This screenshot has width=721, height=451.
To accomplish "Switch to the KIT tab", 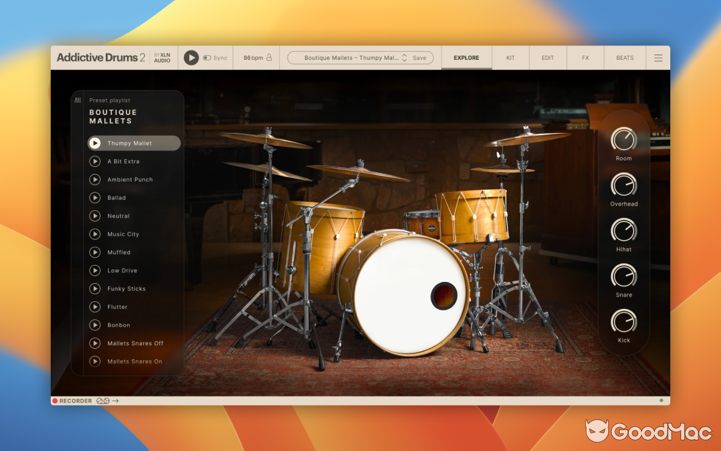I will click(x=510, y=57).
